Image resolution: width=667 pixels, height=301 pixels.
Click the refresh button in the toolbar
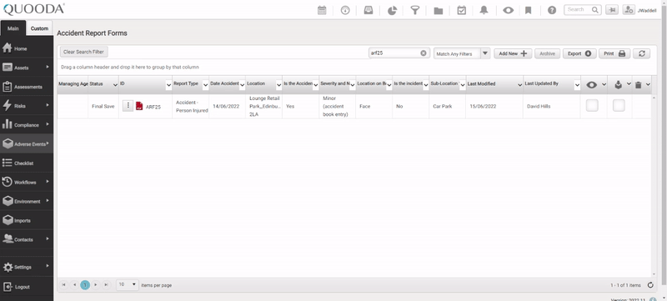pos(641,53)
